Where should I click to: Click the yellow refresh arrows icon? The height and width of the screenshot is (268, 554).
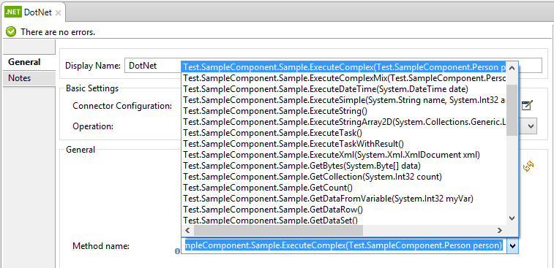pos(528,166)
